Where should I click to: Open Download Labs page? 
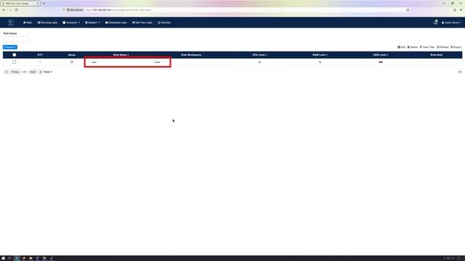click(116, 22)
